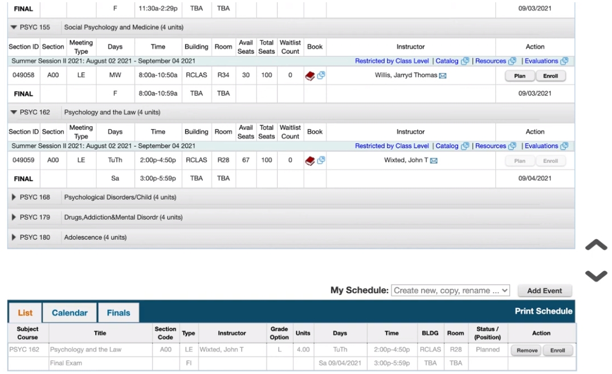The width and height of the screenshot is (612, 374).
Task: Click disabled Plan button for section 049059
Action: pyautogui.click(x=520, y=161)
